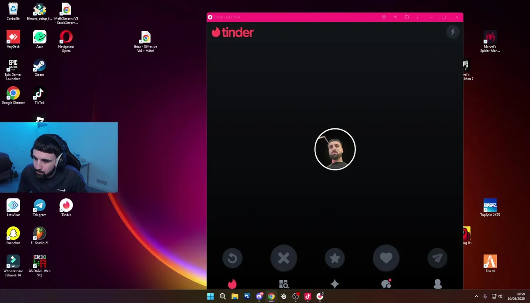This screenshot has width=530, height=303.
Task: Click the network tray icon
Action: [494, 296]
